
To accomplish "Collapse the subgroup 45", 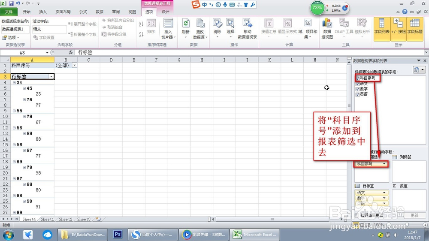I will coord(24,88).
